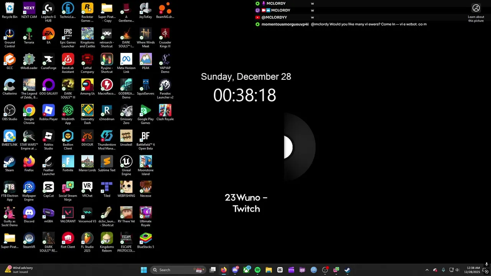This screenshot has width=491, height=276.
Task: Open OBS Studio desktop shortcut
Action: tap(10, 113)
